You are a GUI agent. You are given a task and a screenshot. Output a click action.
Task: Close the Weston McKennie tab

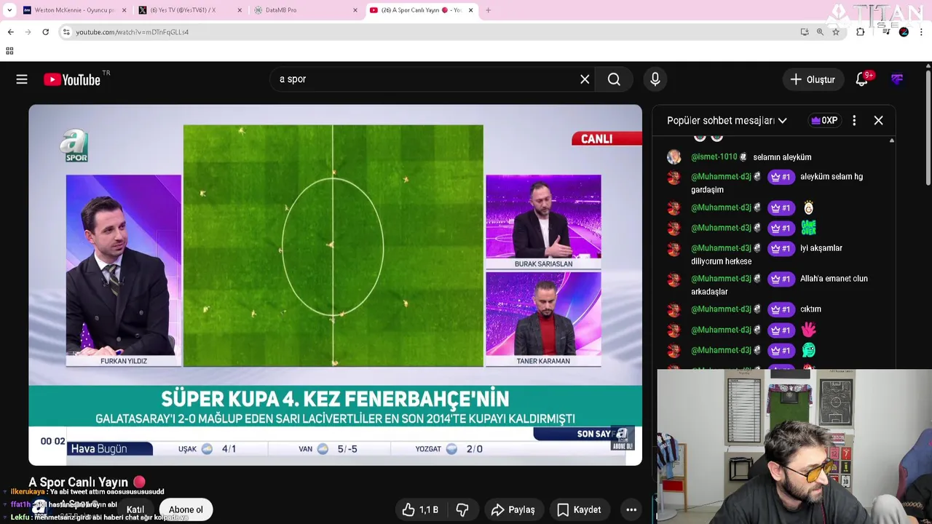coord(124,10)
